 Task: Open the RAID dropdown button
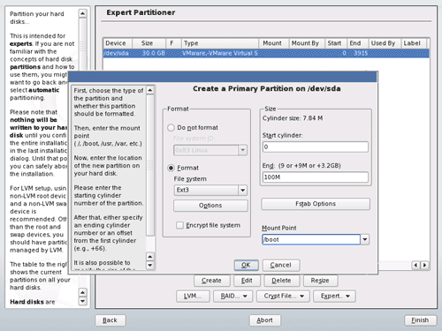pyautogui.click(x=233, y=296)
